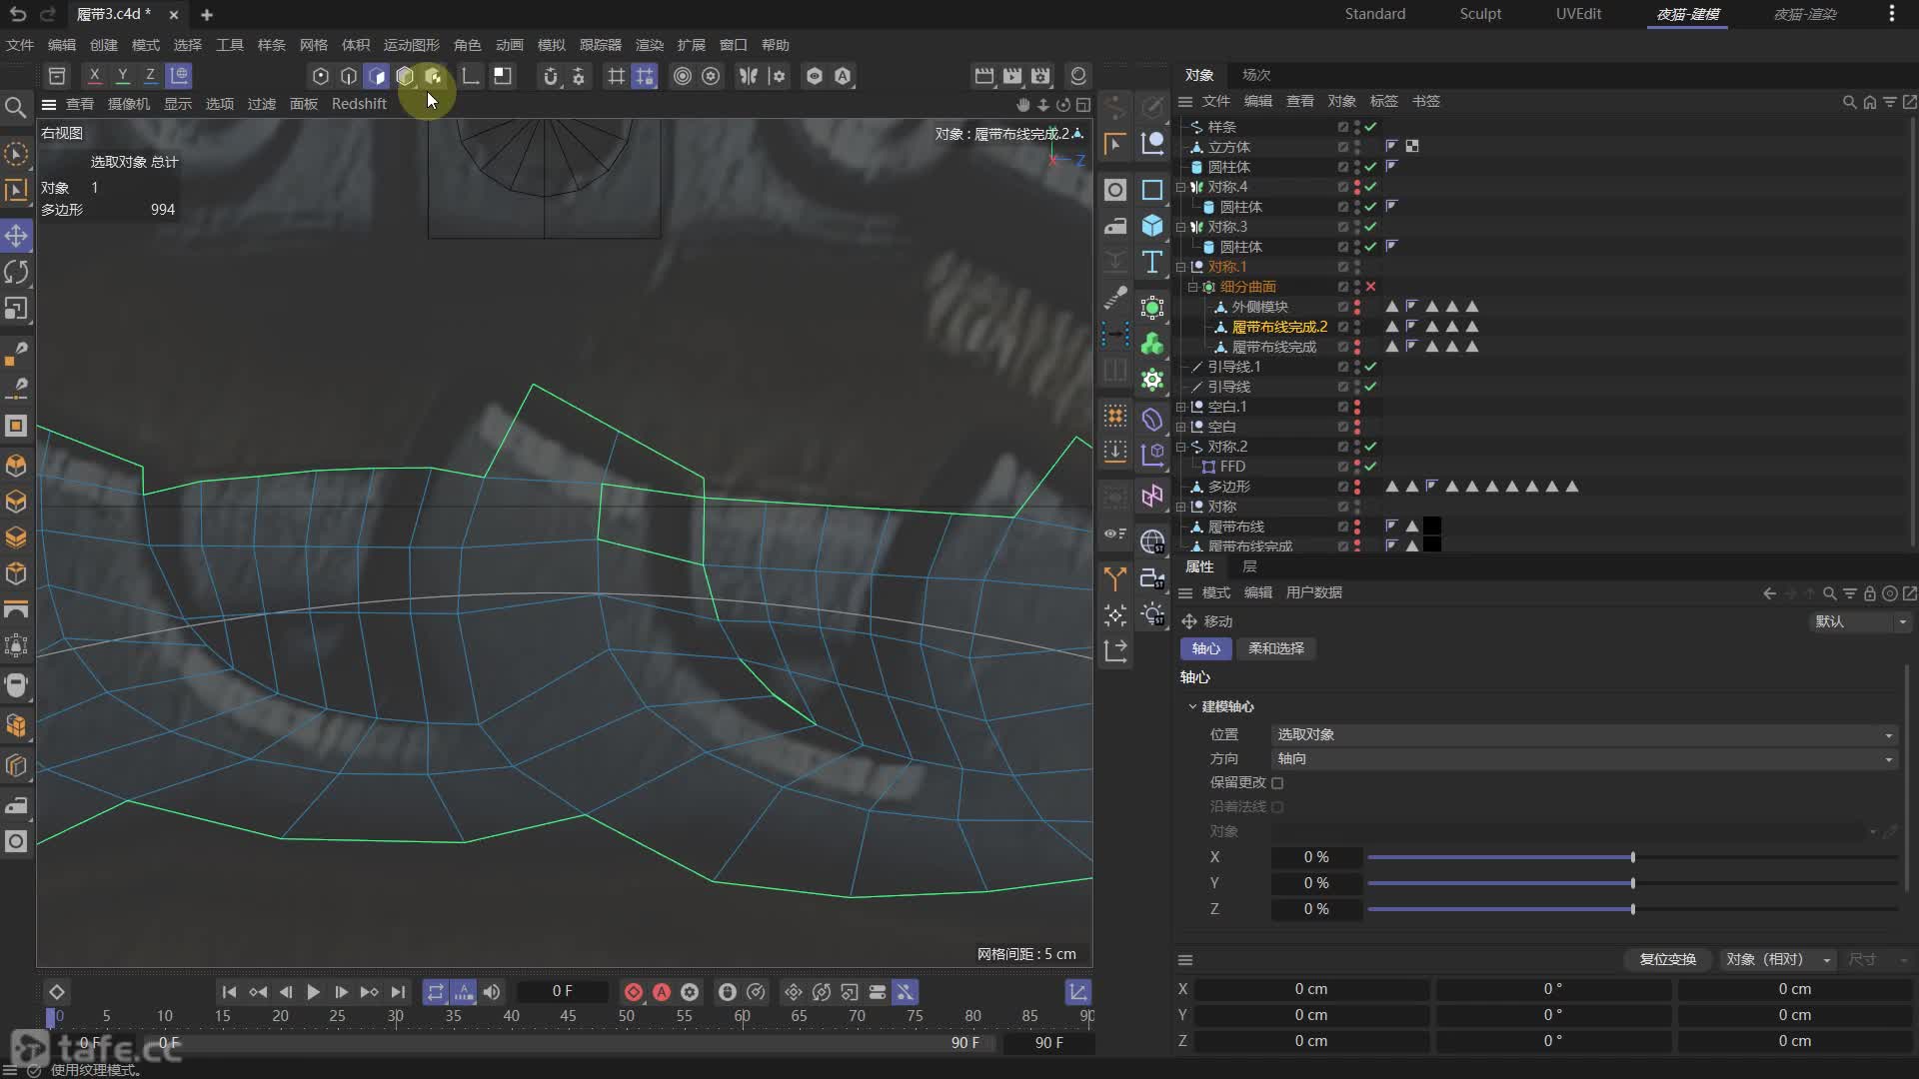Collapse the 对称.3 tree node
The image size is (1919, 1079).
point(1181,227)
